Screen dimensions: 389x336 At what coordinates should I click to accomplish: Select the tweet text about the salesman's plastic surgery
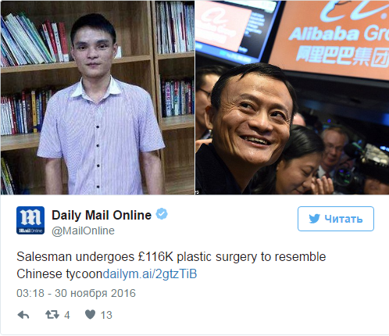[x=171, y=266]
